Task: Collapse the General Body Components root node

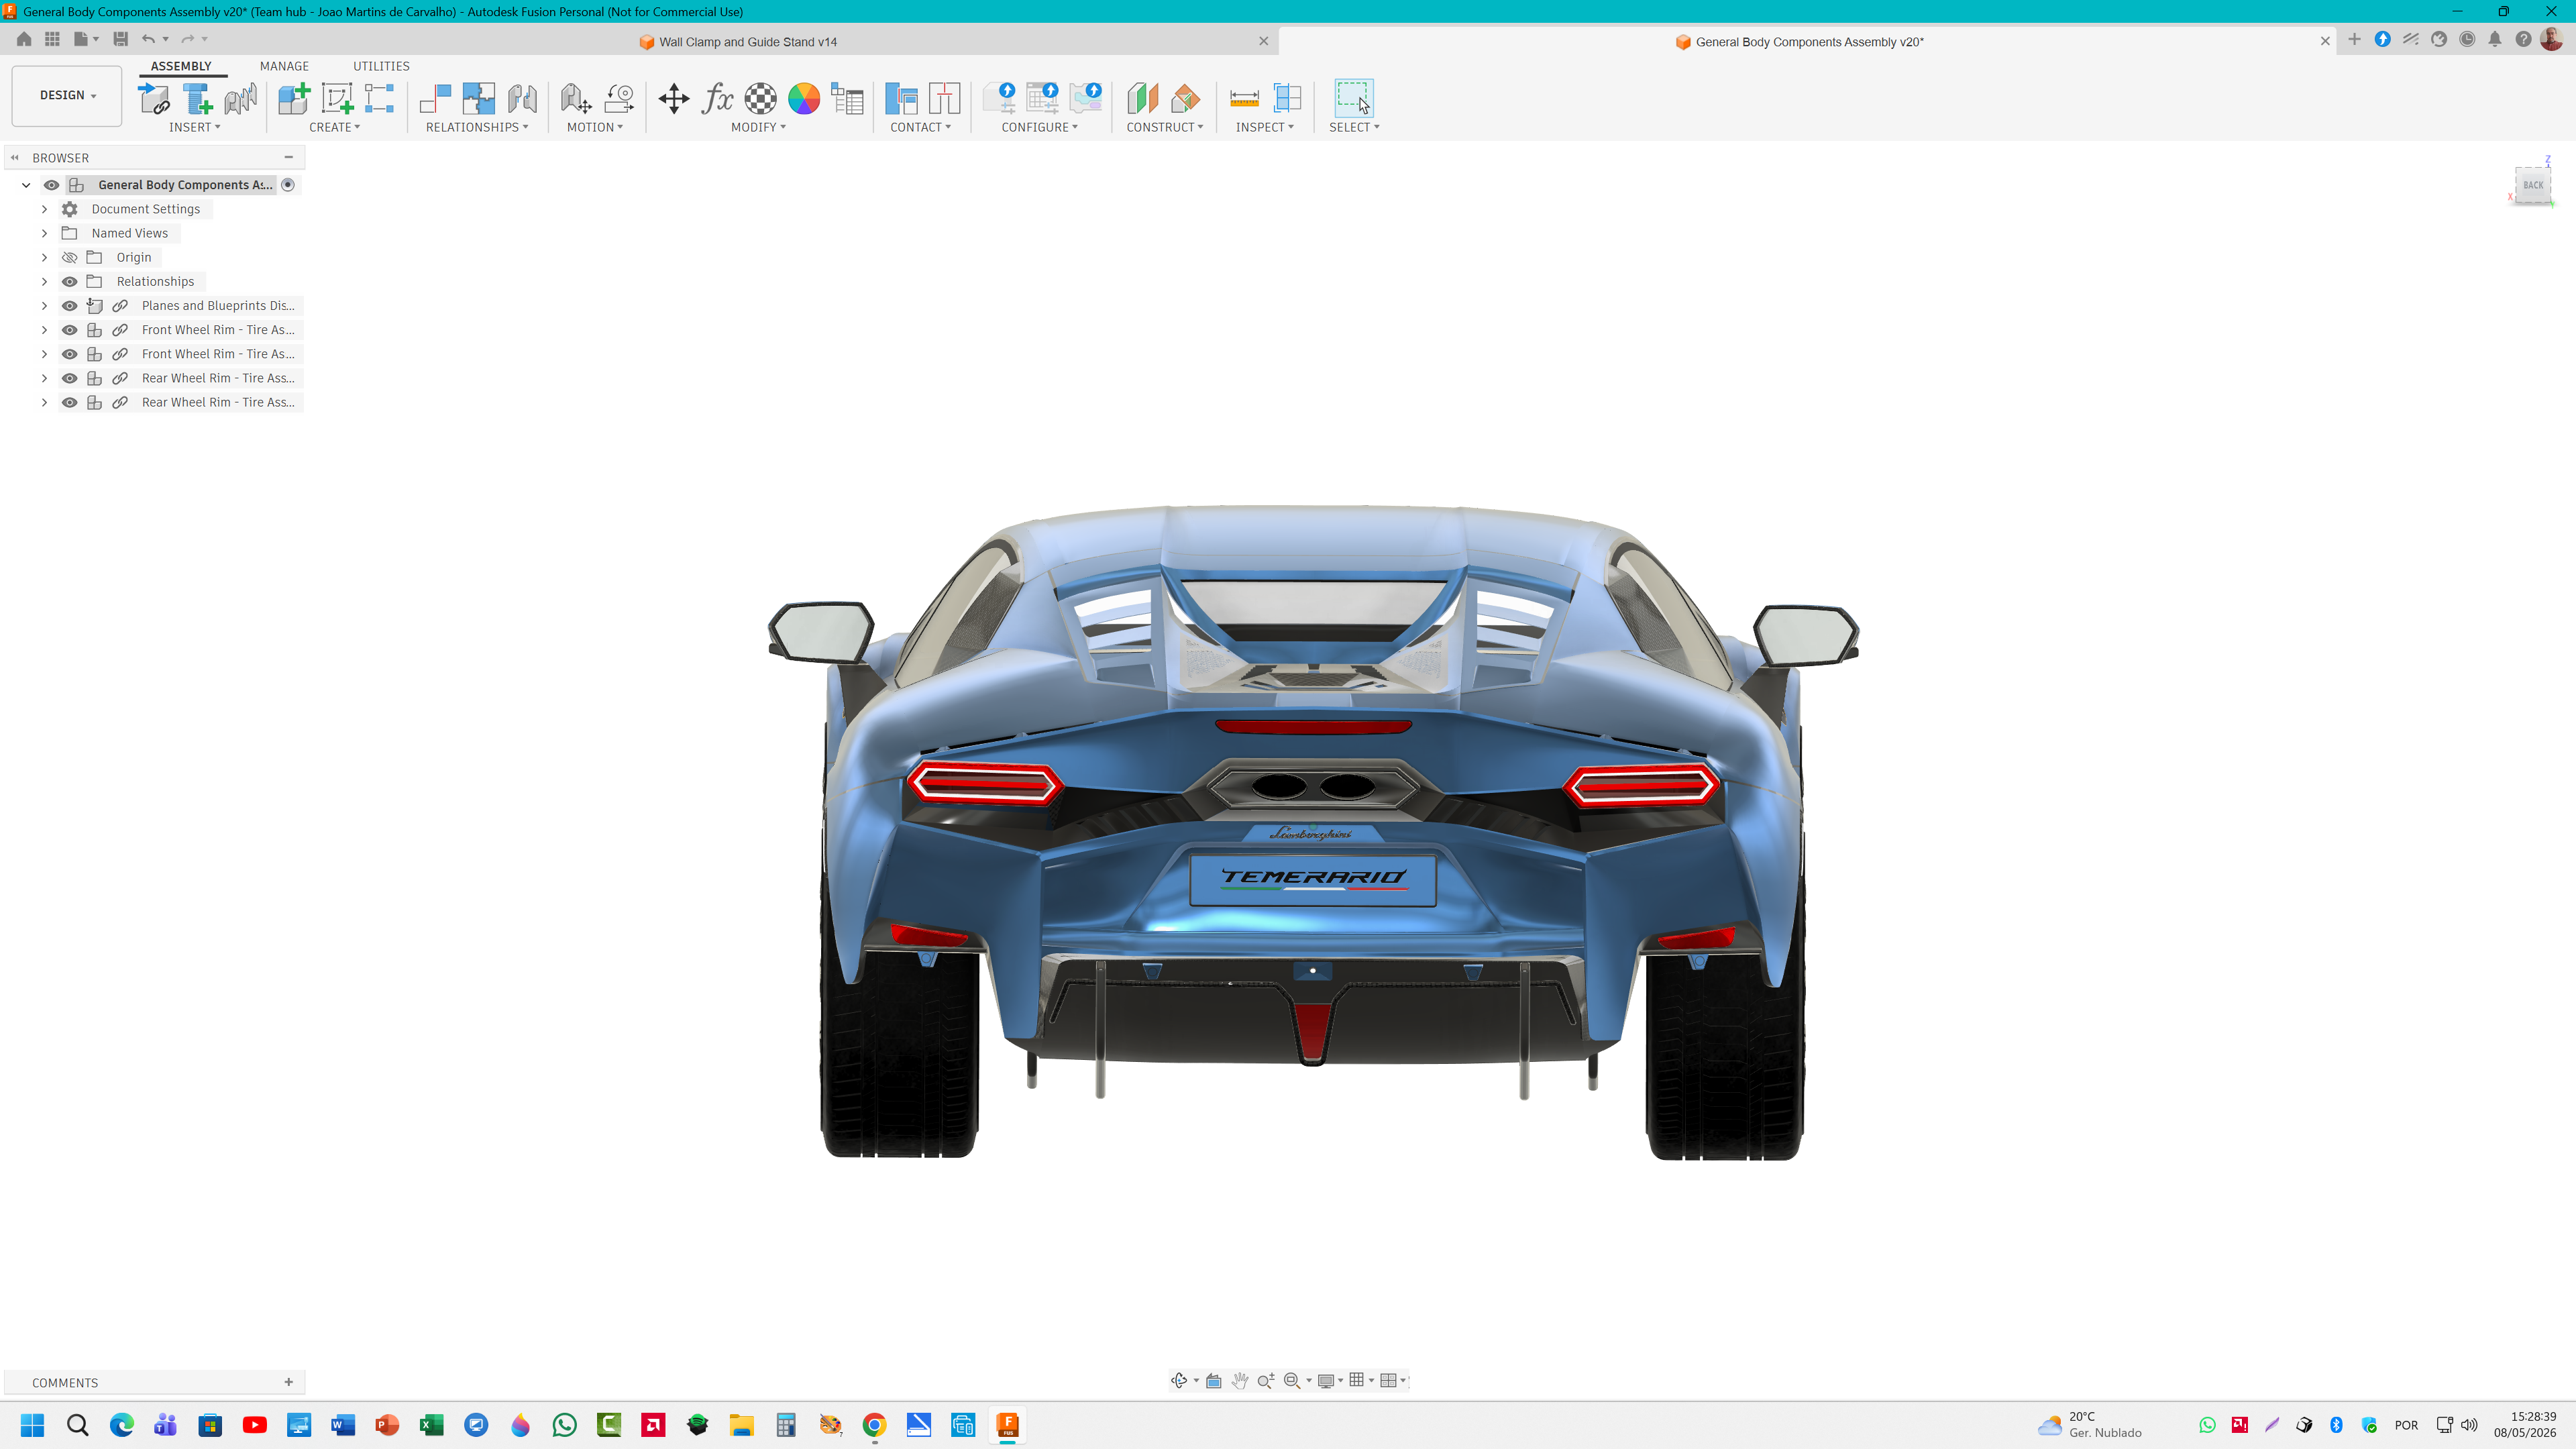Action: pos(26,185)
